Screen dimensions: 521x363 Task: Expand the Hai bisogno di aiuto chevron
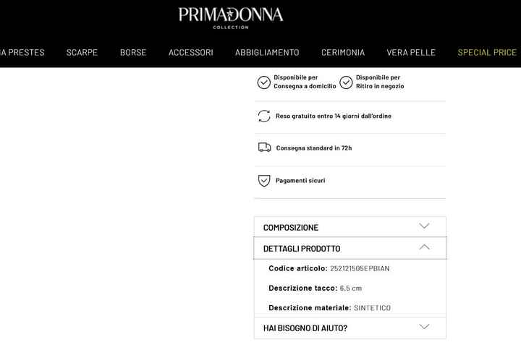click(x=424, y=327)
